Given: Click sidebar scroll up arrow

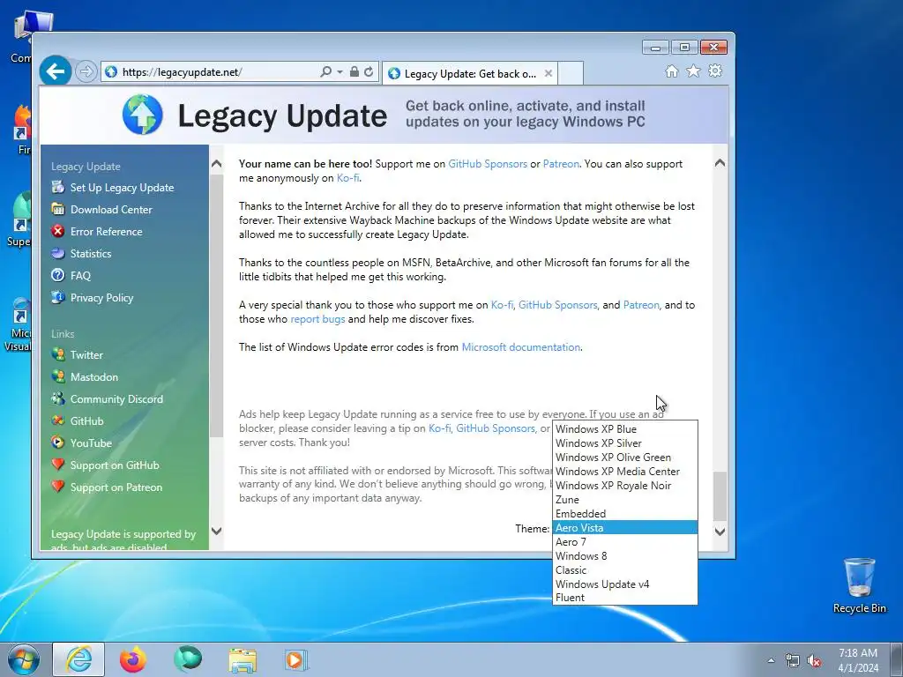Looking at the screenshot, I should click(217, 164).
